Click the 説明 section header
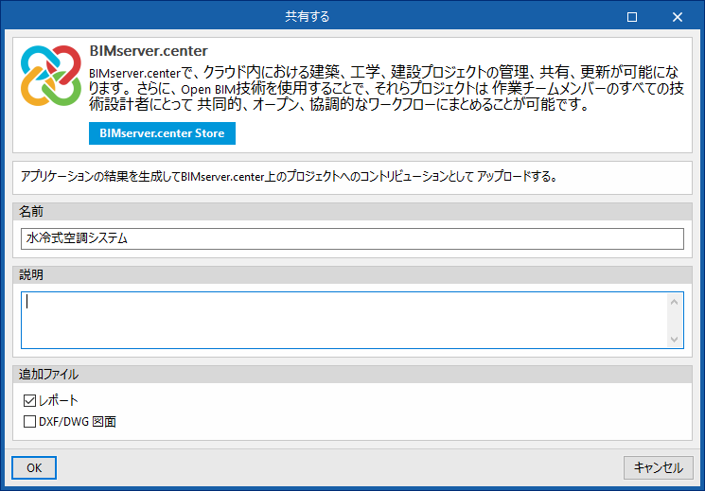The height and width of the screenshot is (491, 705). tap(352, 274)
